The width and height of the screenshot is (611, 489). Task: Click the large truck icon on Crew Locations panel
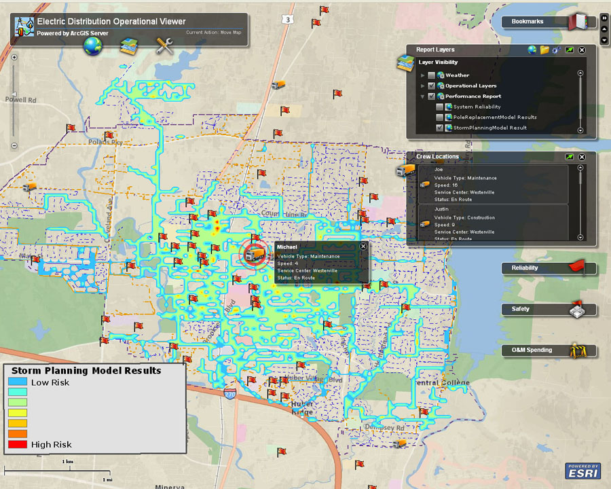pos(406,170)
